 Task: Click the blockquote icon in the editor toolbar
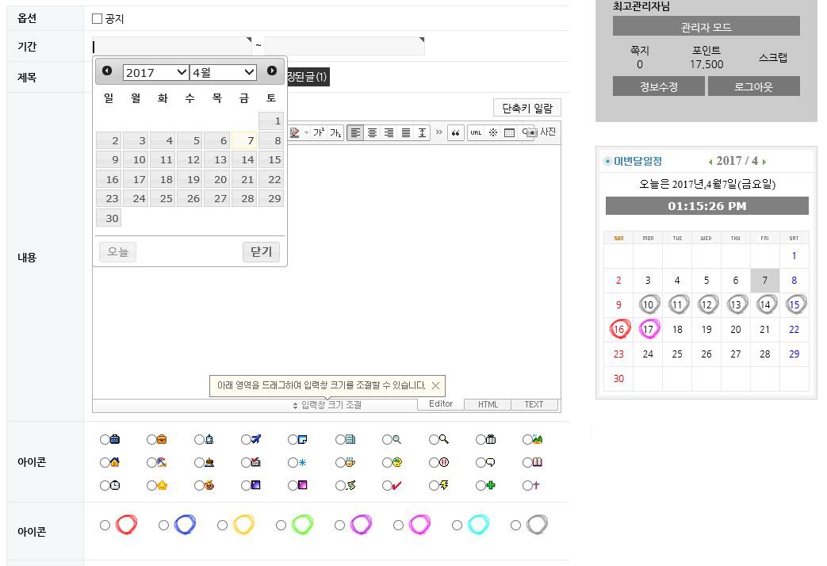pos(456,133)
